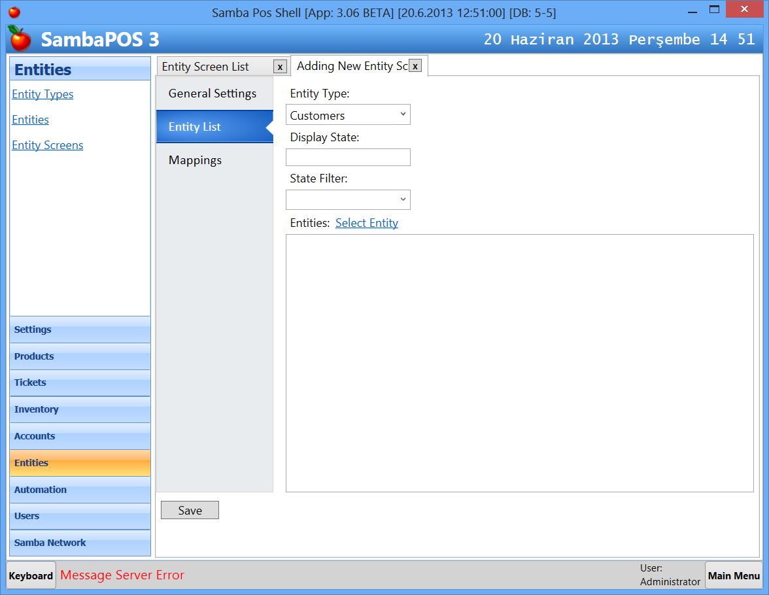Open the Entities management page
The width and height of the screenshot is (769, 595).
30,120
